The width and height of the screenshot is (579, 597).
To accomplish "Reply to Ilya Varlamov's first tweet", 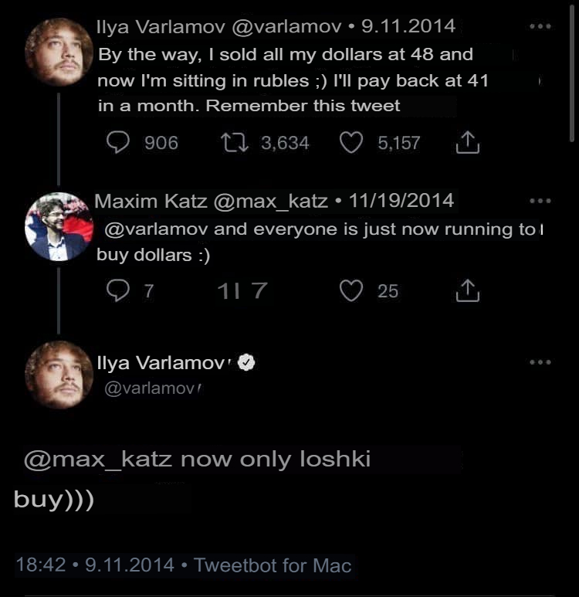I will (x=117, y=142).
